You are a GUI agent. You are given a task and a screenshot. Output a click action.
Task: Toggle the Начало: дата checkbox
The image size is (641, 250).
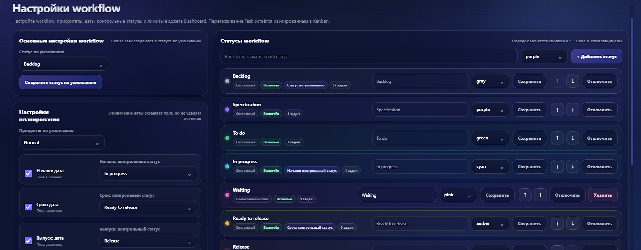coord(28,173)
